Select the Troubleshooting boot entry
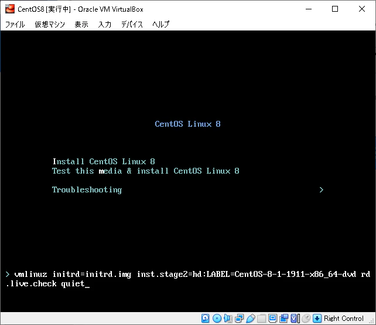The image size is (376, 325). [x=87, y=190]
